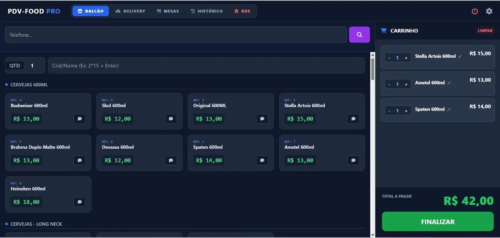Screen dimensions: 500x238
Task: Click comment icon on Amstel 600ml card
Action: pos(354,160)
